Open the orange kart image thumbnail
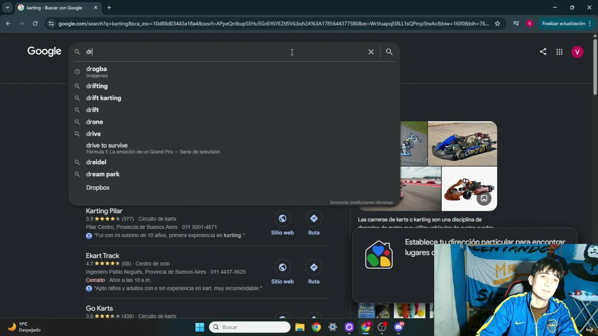The image size is (598, 336). tap(469, 189)
